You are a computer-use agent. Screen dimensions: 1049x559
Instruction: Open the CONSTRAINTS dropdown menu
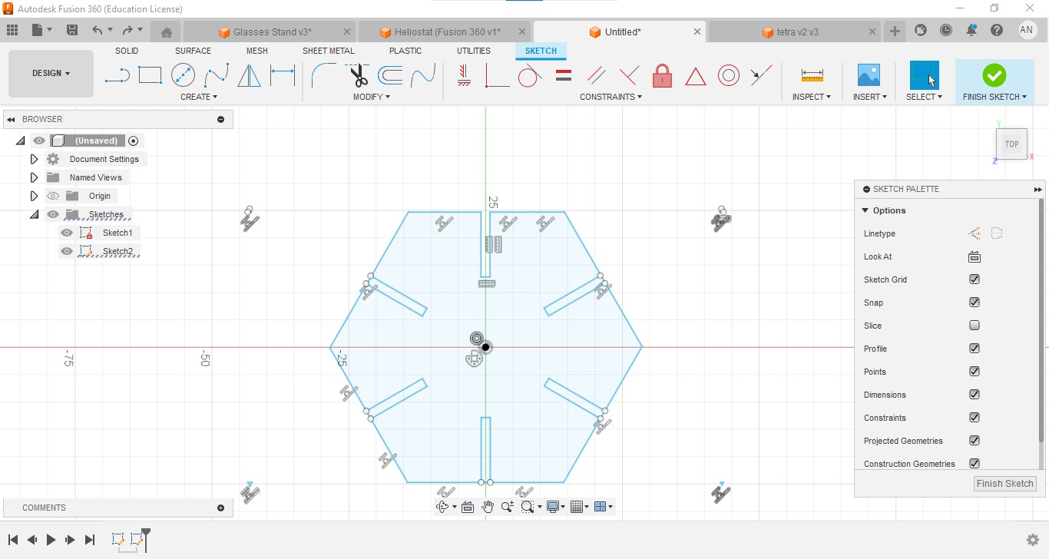point(611,97)
